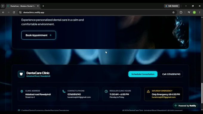Click the clock icon in Regular Clinic Hours card
The image size is (203, 114).
click(106, 91)
